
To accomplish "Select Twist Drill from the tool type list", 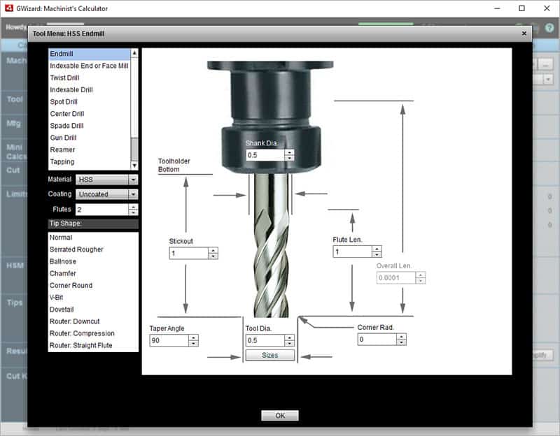I will pyautogui.click(x=66, y=78).
